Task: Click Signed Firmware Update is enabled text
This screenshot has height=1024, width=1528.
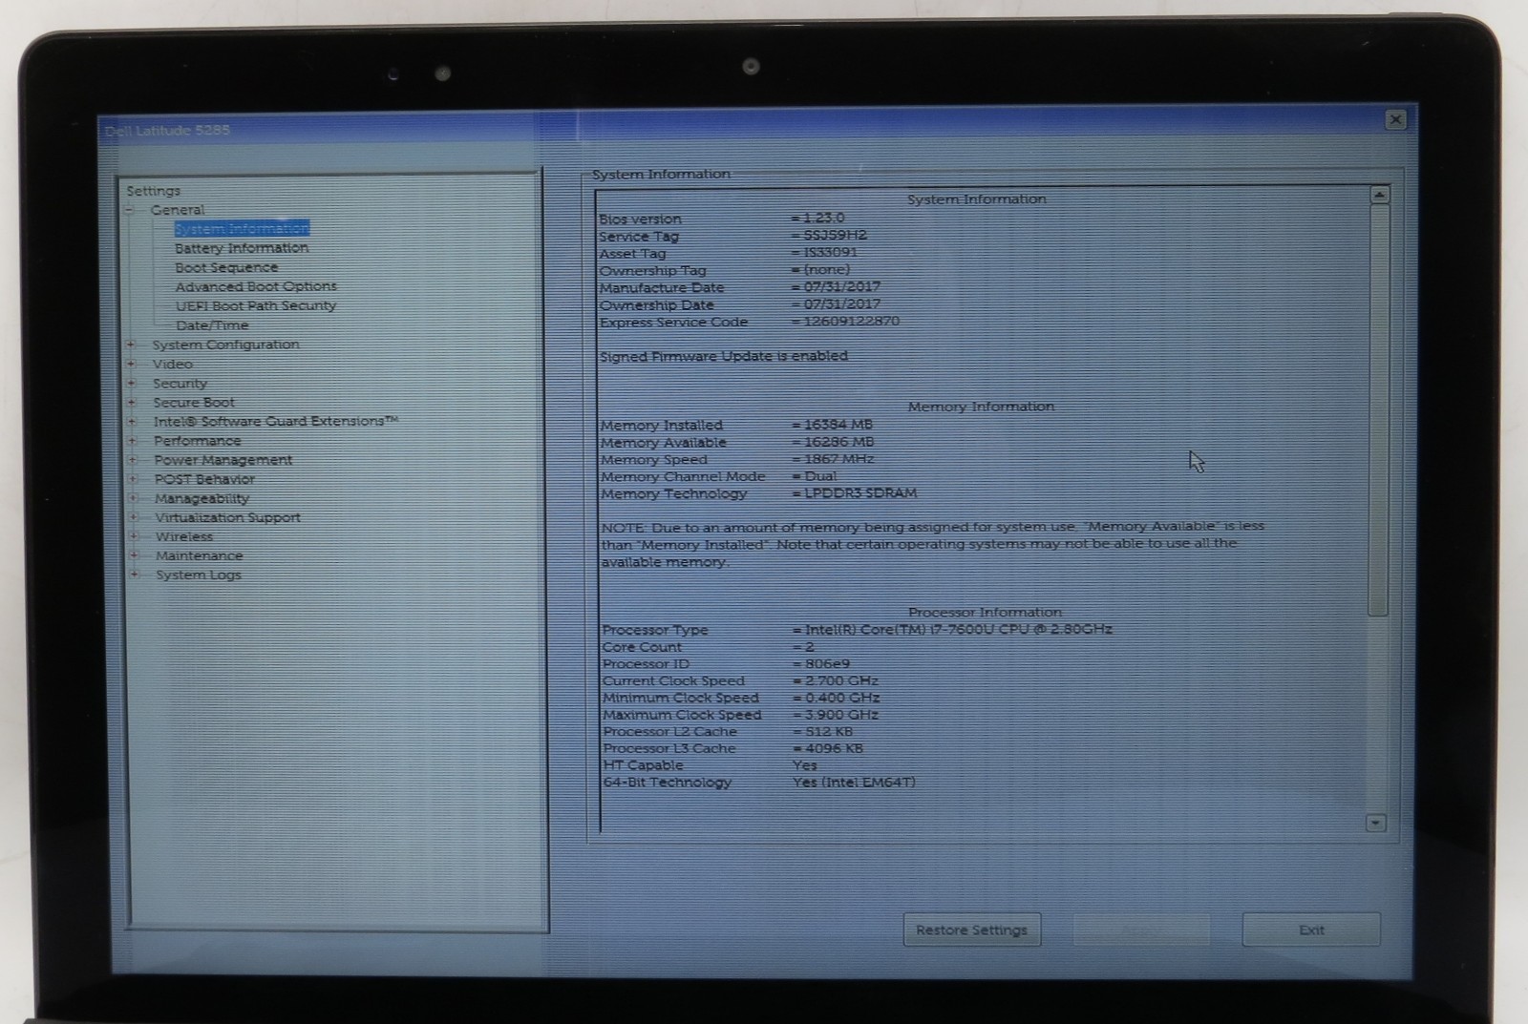Action: 724,356
